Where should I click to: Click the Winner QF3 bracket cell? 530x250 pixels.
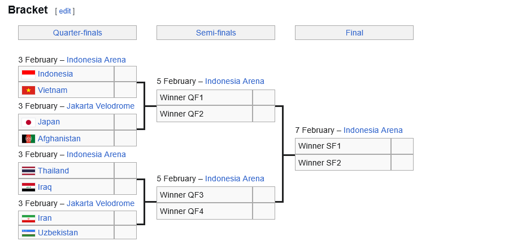pos(205,195)
